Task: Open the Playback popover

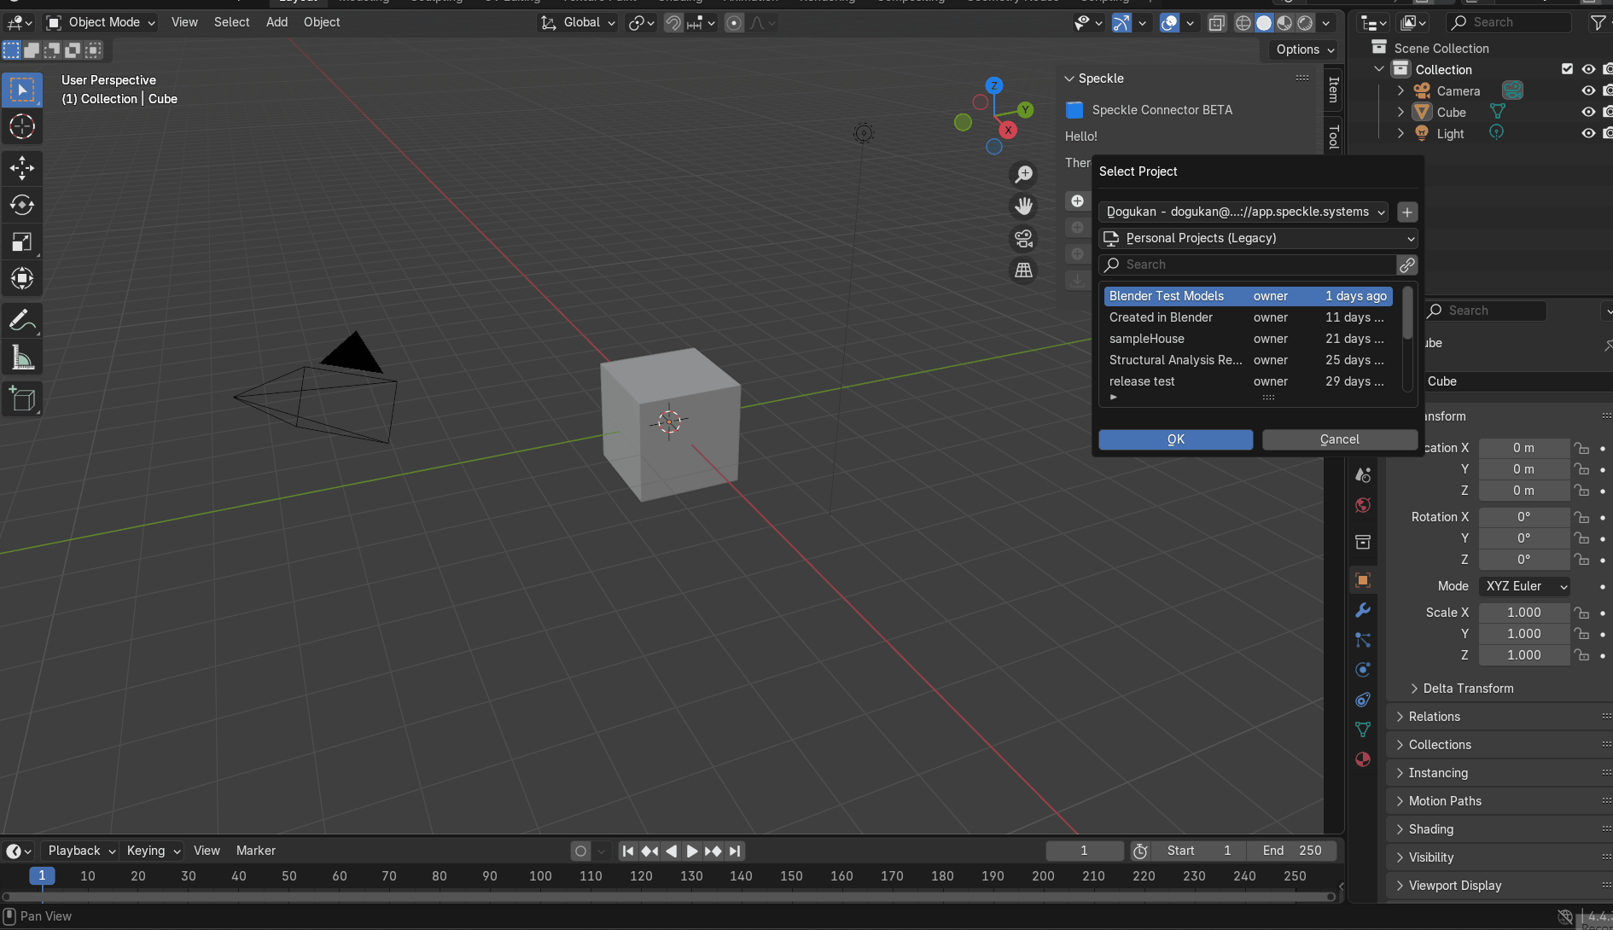Action: pyautogui.click(x=81, y=851)
